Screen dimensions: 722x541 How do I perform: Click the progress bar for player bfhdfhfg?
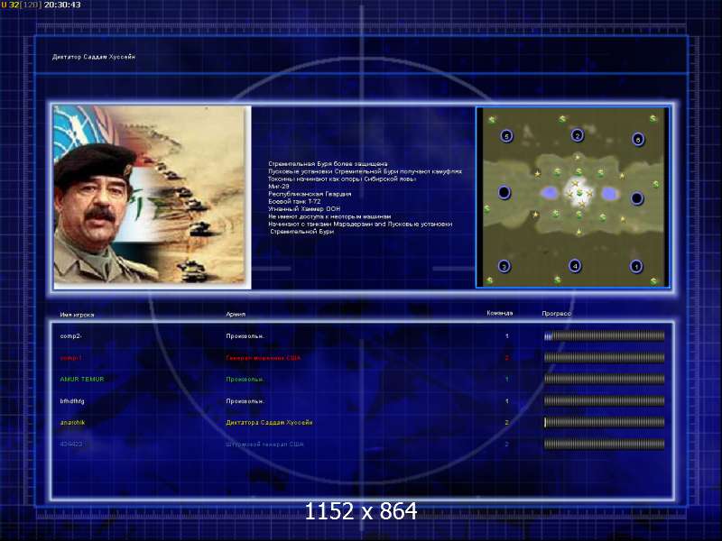[604, 400]
